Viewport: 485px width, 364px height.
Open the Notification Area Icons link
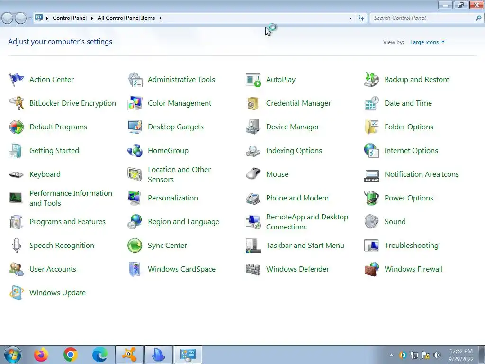click(422, 174)
